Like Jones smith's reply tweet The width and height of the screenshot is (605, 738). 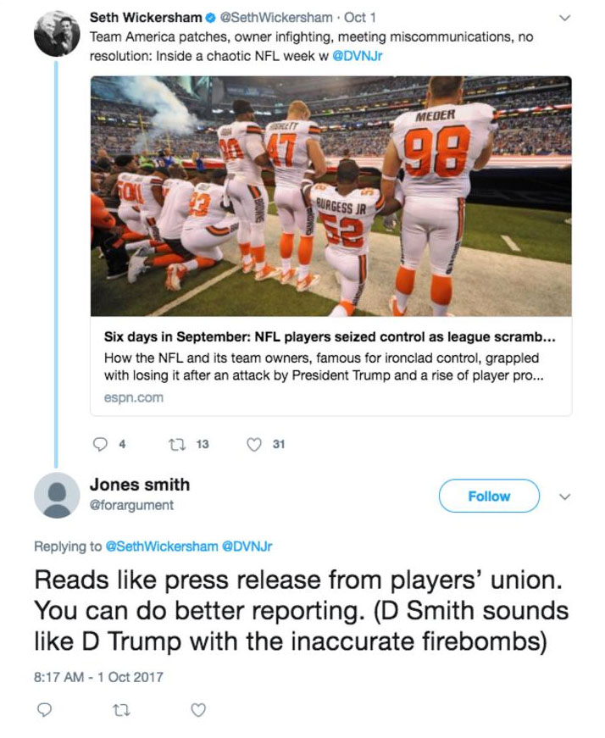pos(197,710)
